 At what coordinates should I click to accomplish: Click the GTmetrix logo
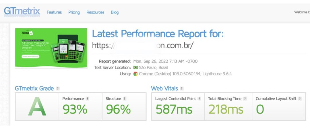(x=22, y=12)
